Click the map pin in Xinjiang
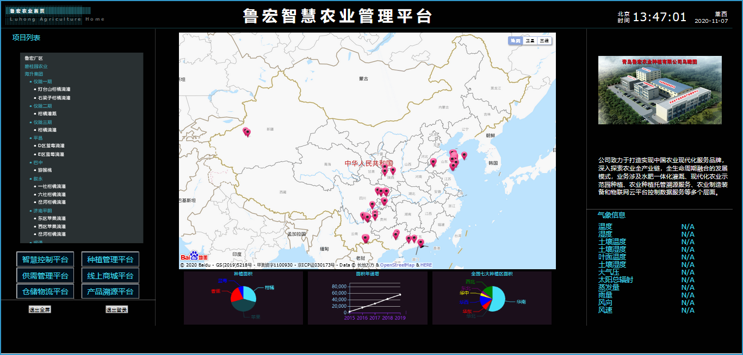Image resolution: width=743 pixels, height=355 pixels. point(246,132)
